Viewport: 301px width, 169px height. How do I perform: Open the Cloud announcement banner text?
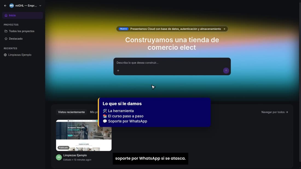[175, 29]
